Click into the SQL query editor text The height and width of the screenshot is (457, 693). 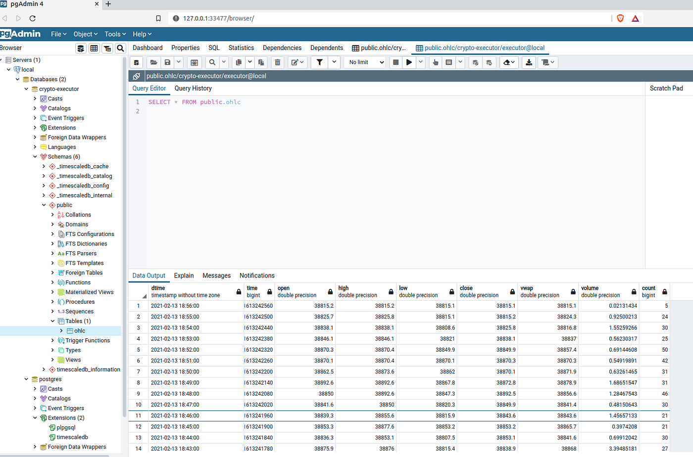click(x=195, y=102)
